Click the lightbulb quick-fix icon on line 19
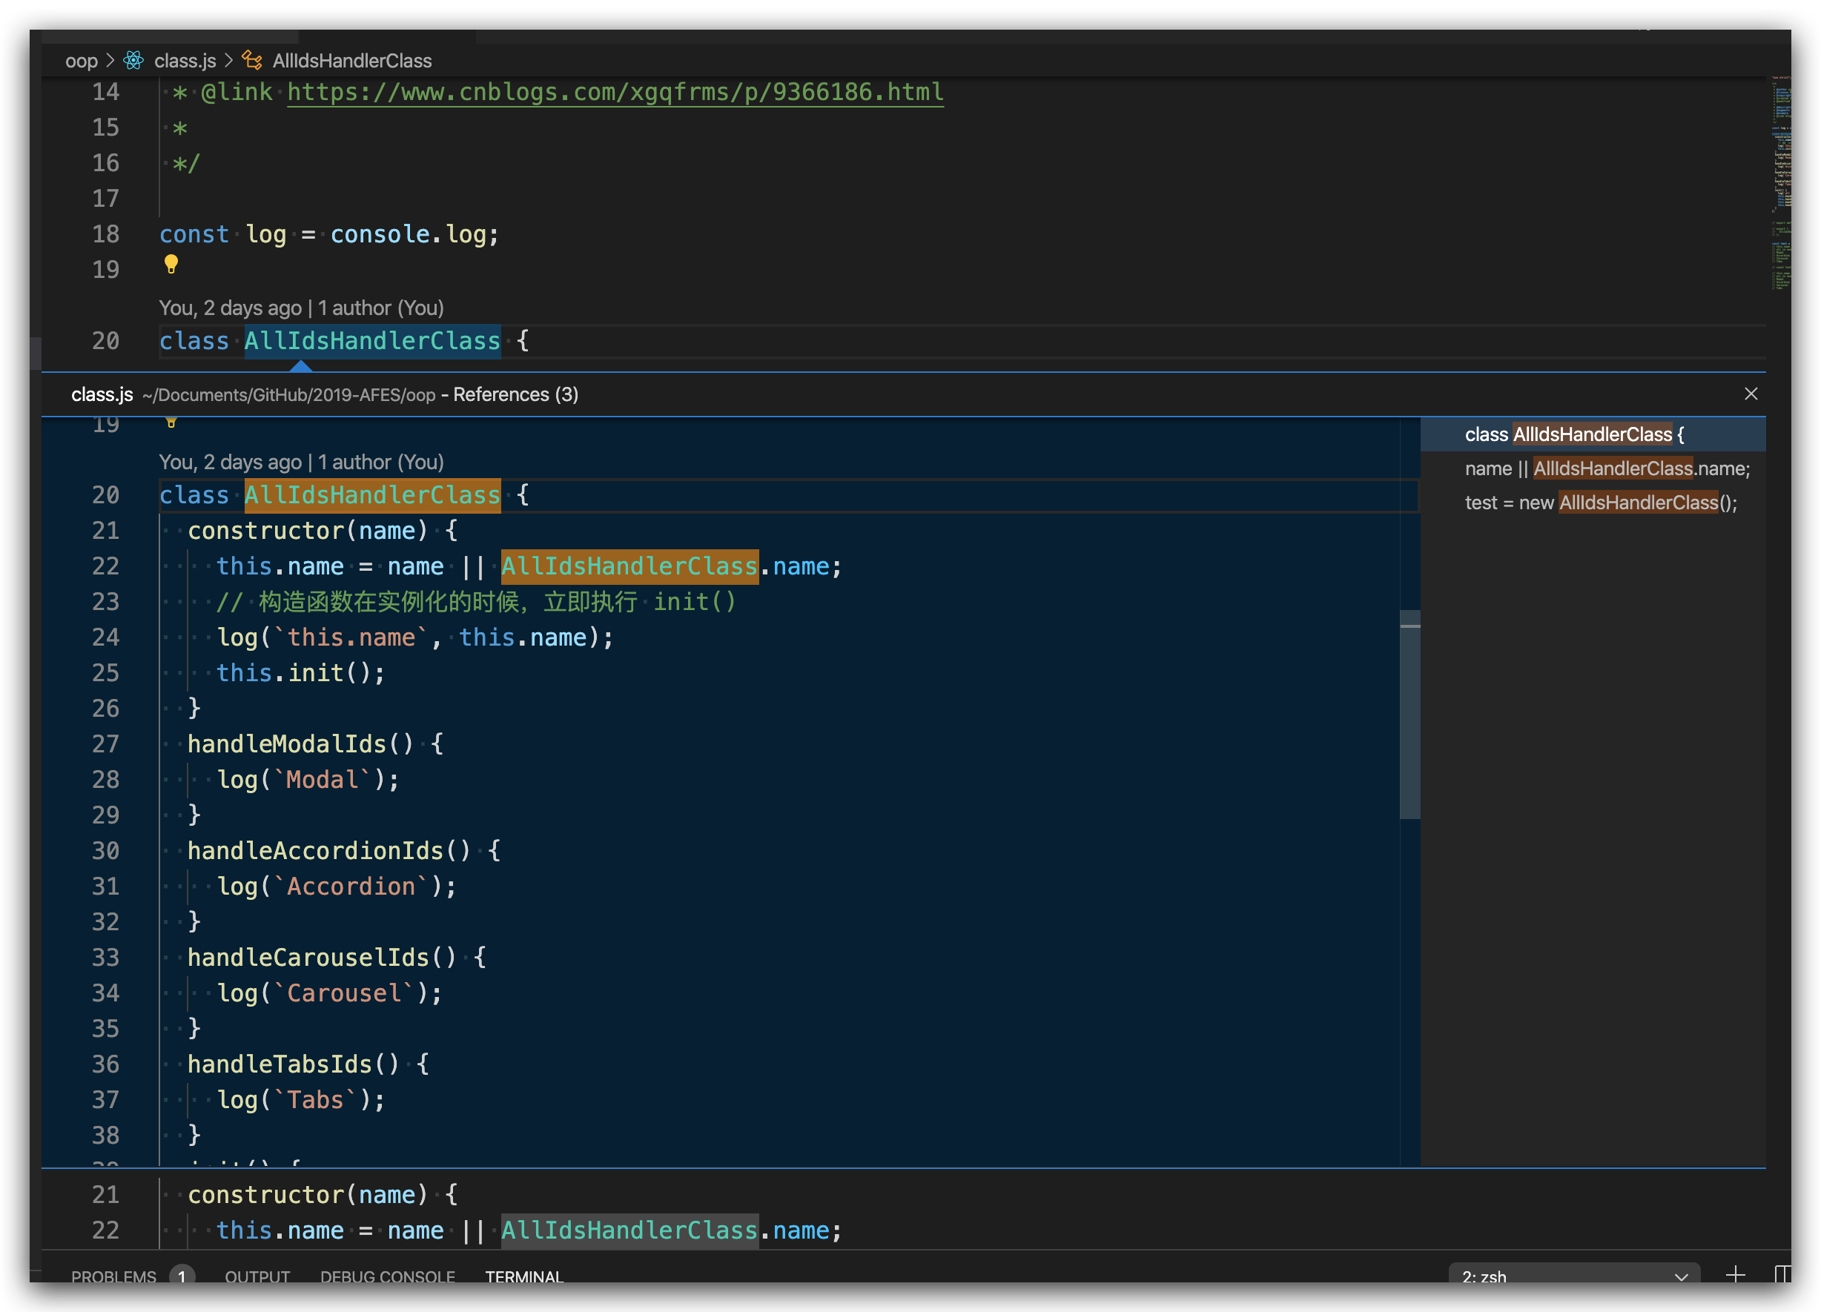Screen dimensions: 1821x1312 [x=171, y=264]
